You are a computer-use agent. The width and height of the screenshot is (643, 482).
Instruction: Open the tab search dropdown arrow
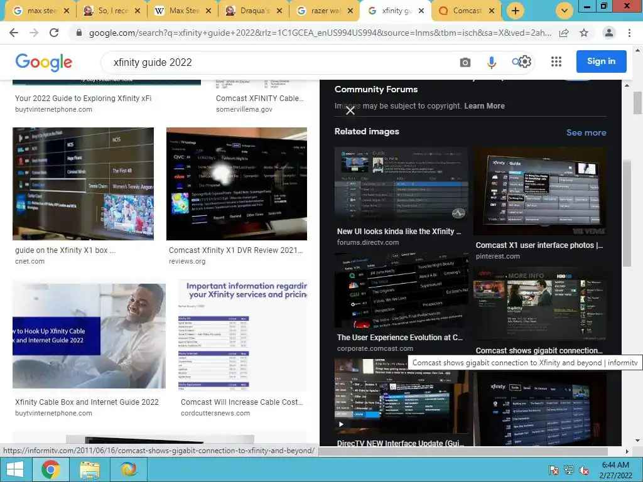[x=565, y=11]
